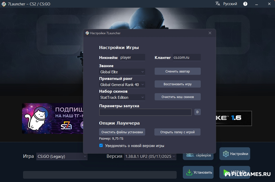Open the Набор скинов dropdown

click(x=122, y=97)
